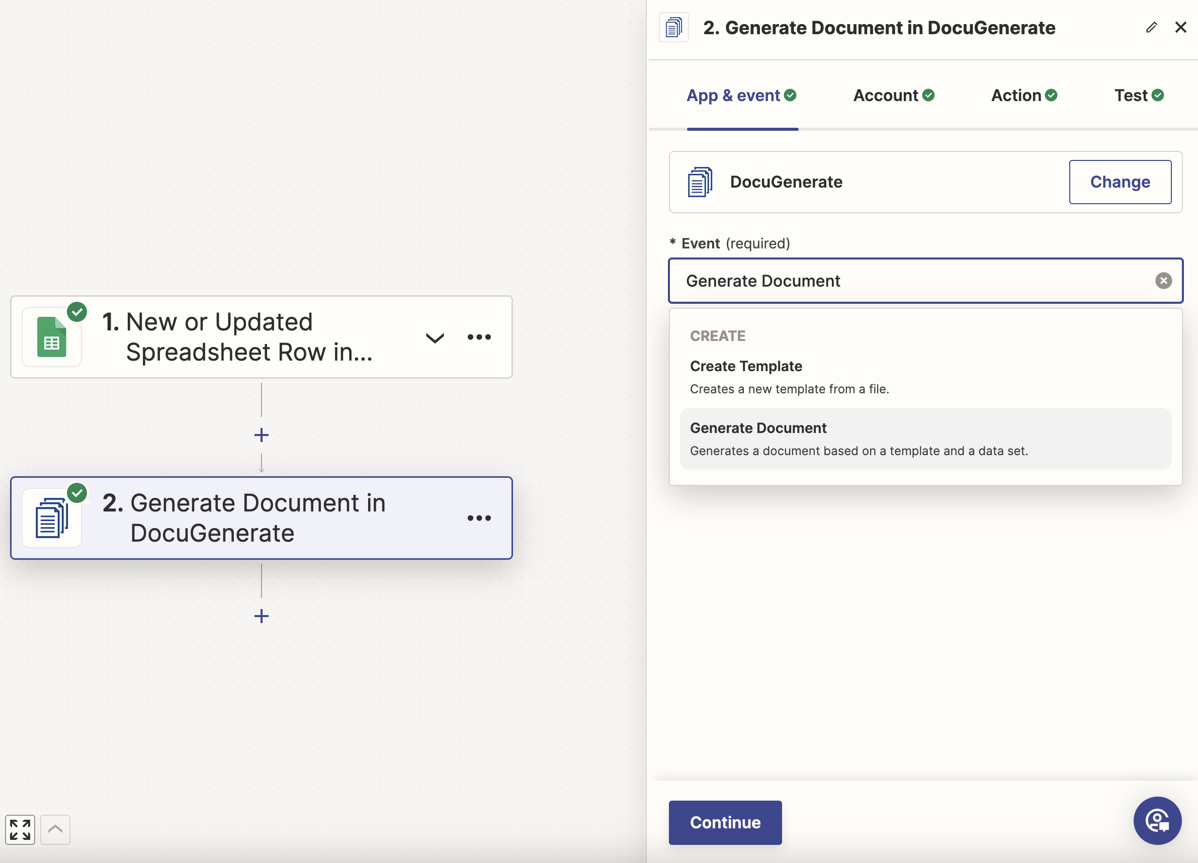The height and width of the screenshot is (863, 1198).
Task: Open the three-dot menu for step 1
Action: click(479, 337)
